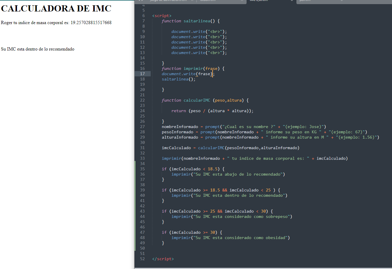The width and height of the screenshot is (392, 269).
Task: Click 'Su IMC esta considerado como obesidad' string
Action: 240,238
